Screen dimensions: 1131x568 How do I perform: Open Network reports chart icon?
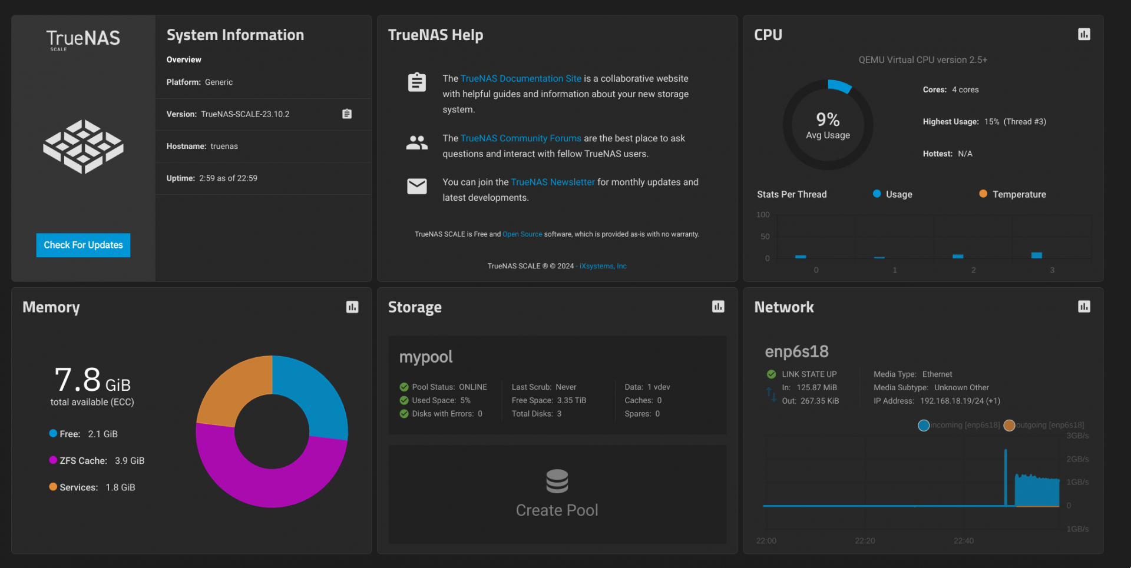(1084, 306)
